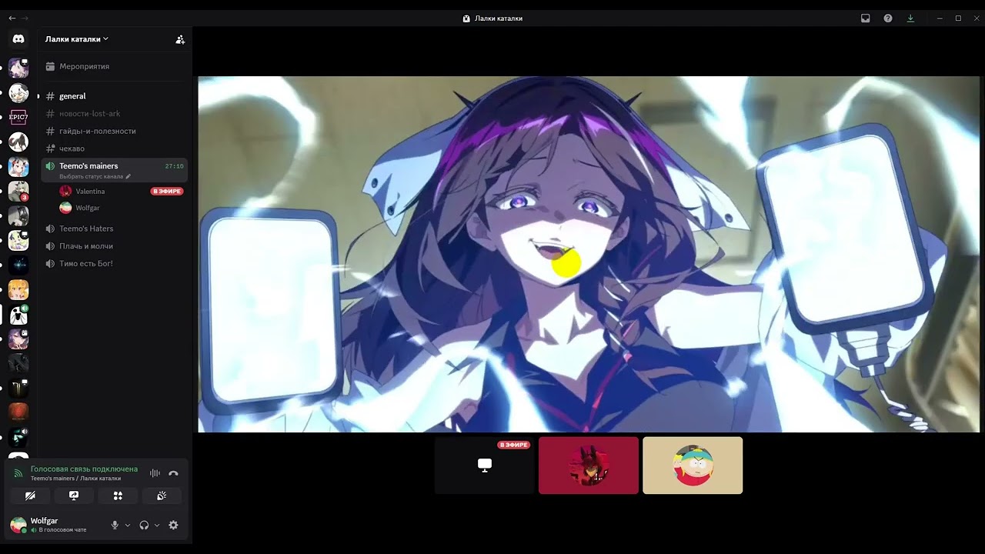Open the inbox icon in title bar

click(866, 18)
